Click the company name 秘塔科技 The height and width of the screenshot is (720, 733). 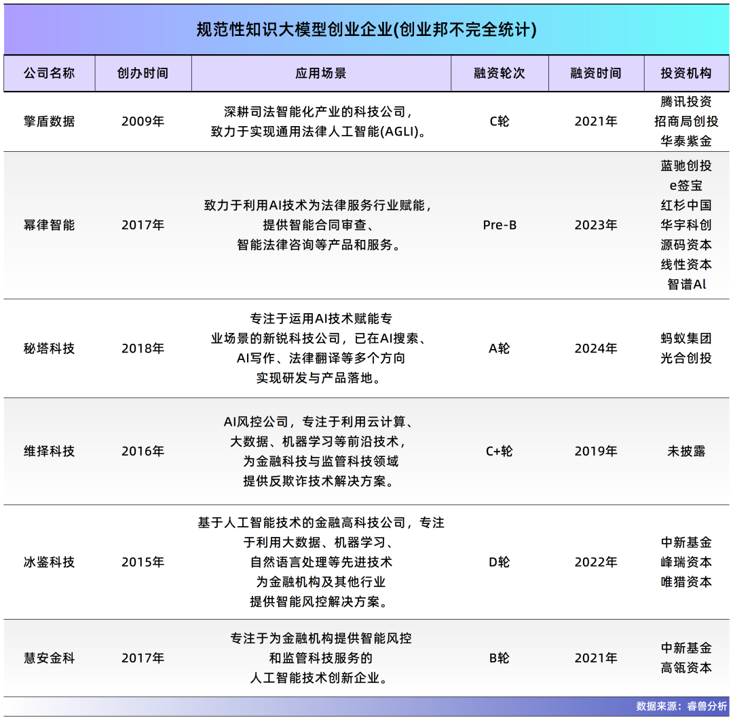48,348
